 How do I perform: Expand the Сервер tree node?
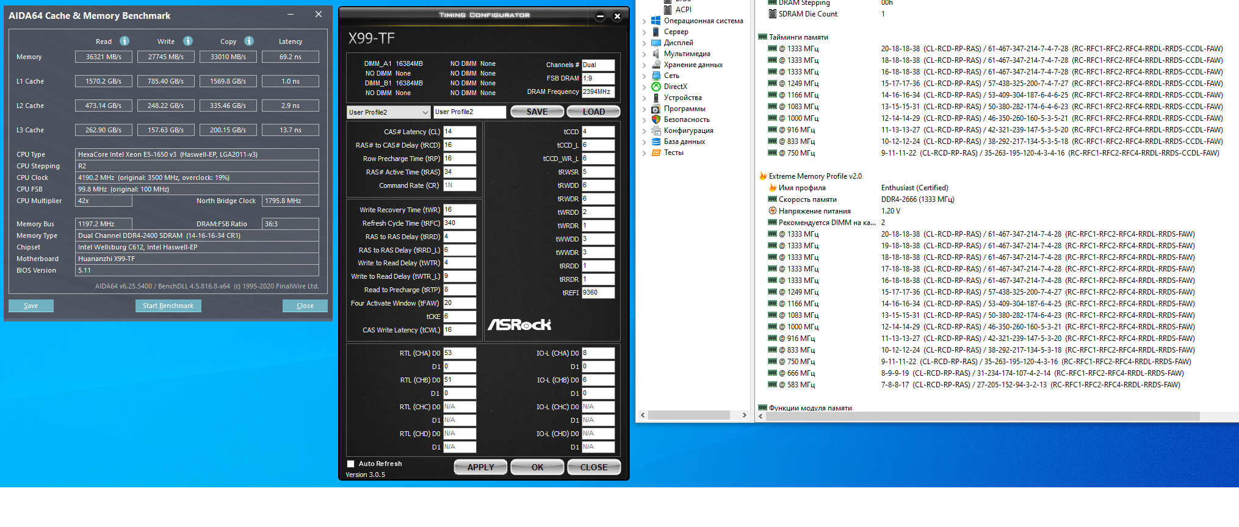tap(645, 32)
